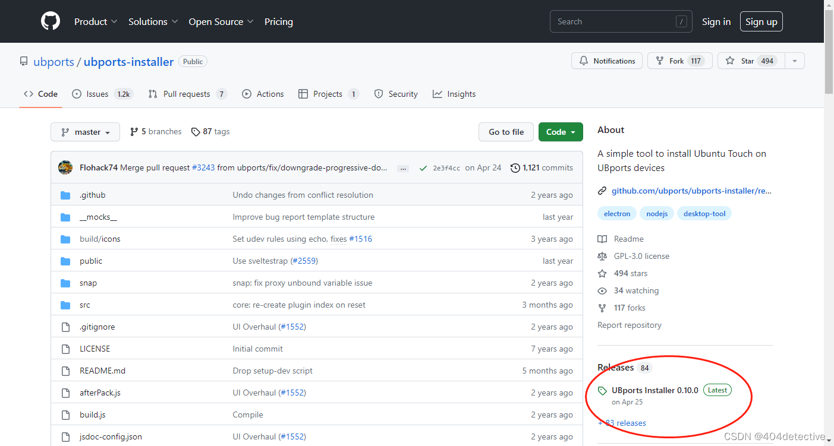Expand the commit message ellipsis

click(x=403, y=169)
